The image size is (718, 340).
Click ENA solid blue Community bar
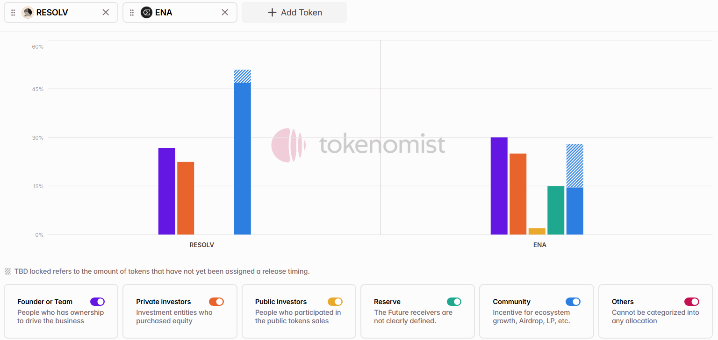(x=575, y=211)
